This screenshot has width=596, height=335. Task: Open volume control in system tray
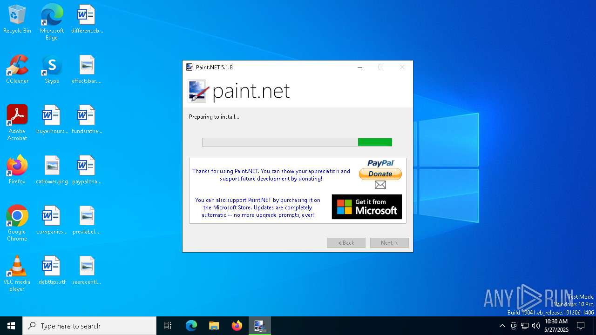tap(536, 326)
